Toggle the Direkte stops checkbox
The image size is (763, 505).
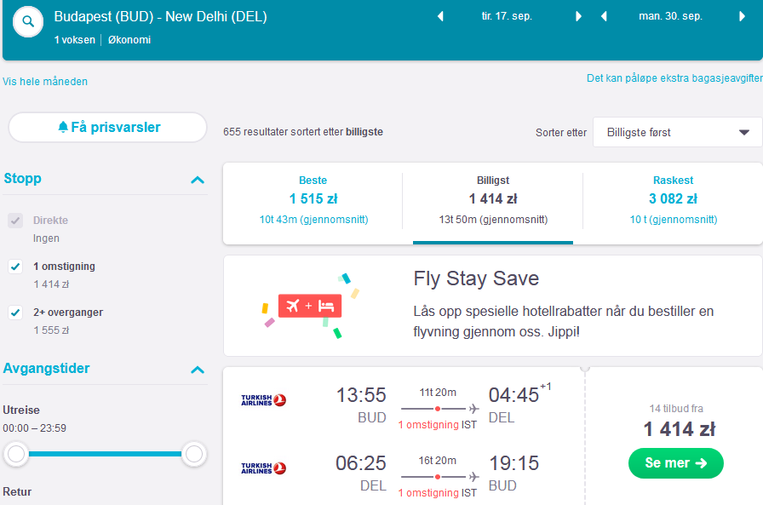tap(15, 221)
